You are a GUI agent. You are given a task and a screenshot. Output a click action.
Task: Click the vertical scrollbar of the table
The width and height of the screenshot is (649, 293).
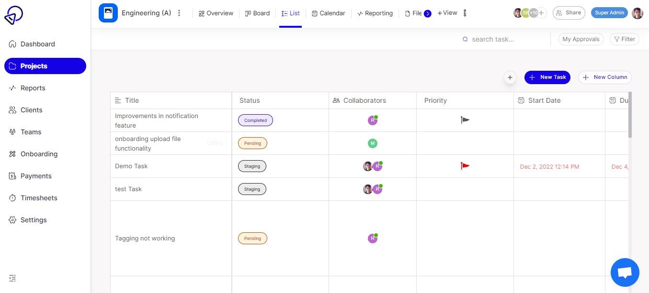(630, 115)
